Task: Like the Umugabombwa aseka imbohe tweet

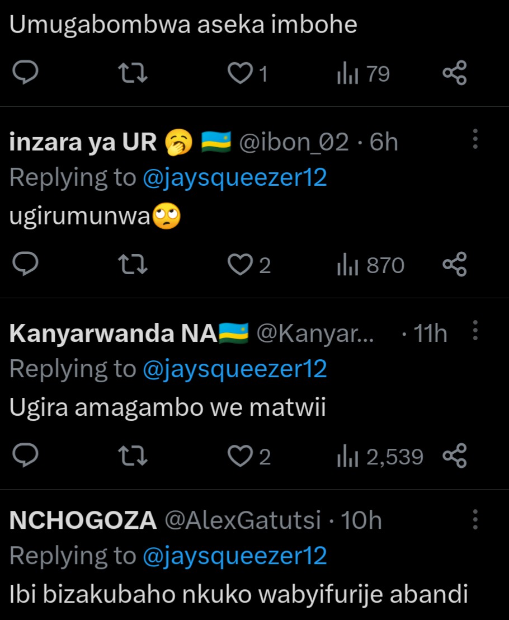Action: click(x=241, y=73)
